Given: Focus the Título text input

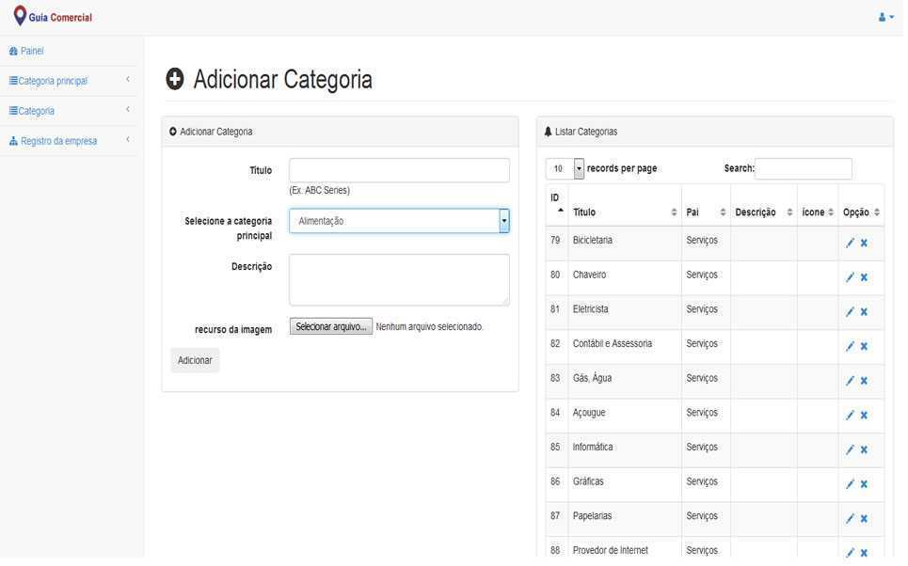Looking at the screenshot, I should pyautogui.click(x=399, y=170).
